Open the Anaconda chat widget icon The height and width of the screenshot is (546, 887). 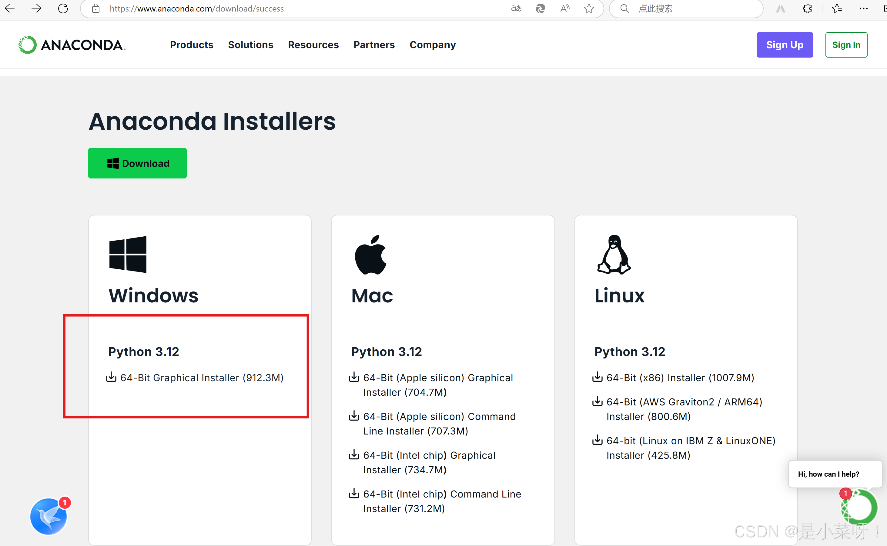tap(859, 507)
